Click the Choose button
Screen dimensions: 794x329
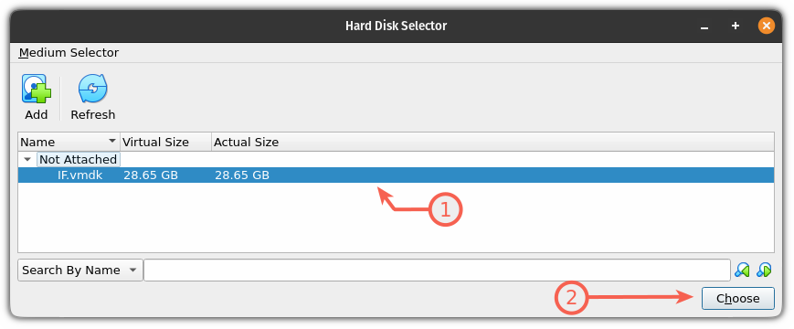point(737,299)
